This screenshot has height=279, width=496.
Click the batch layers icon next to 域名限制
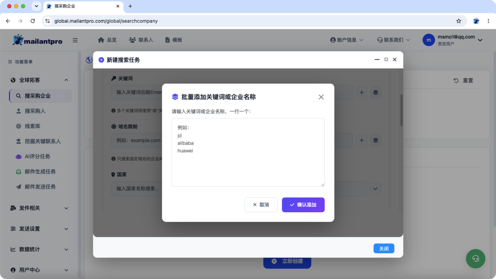pyautogui.click(x=376, y=140)
